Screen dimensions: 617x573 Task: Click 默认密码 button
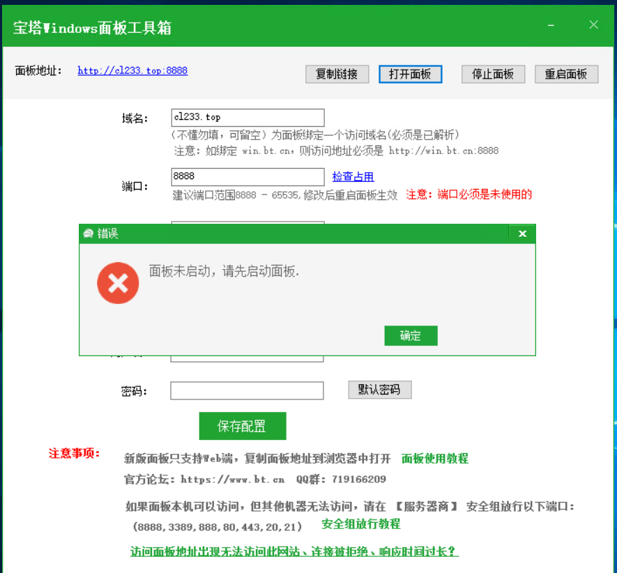[x=380, y=390]
